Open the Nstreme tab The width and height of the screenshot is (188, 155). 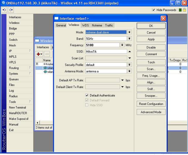[97, 25]
